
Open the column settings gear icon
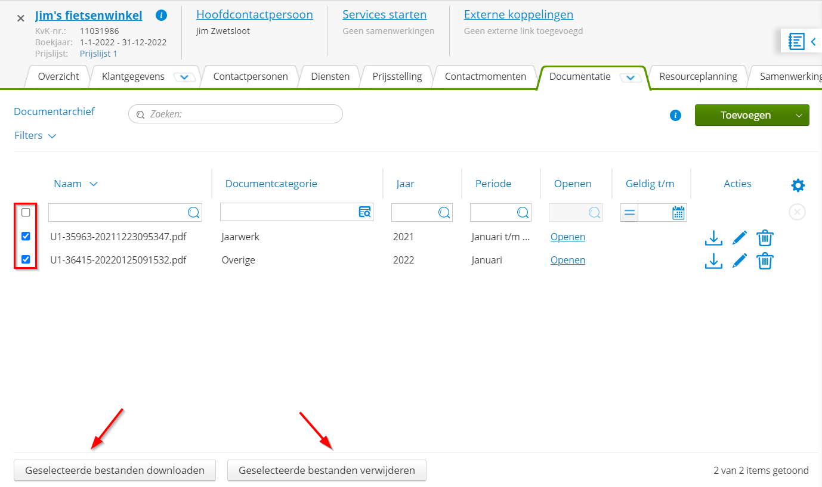pyautogui.click(x=798, y=185)
